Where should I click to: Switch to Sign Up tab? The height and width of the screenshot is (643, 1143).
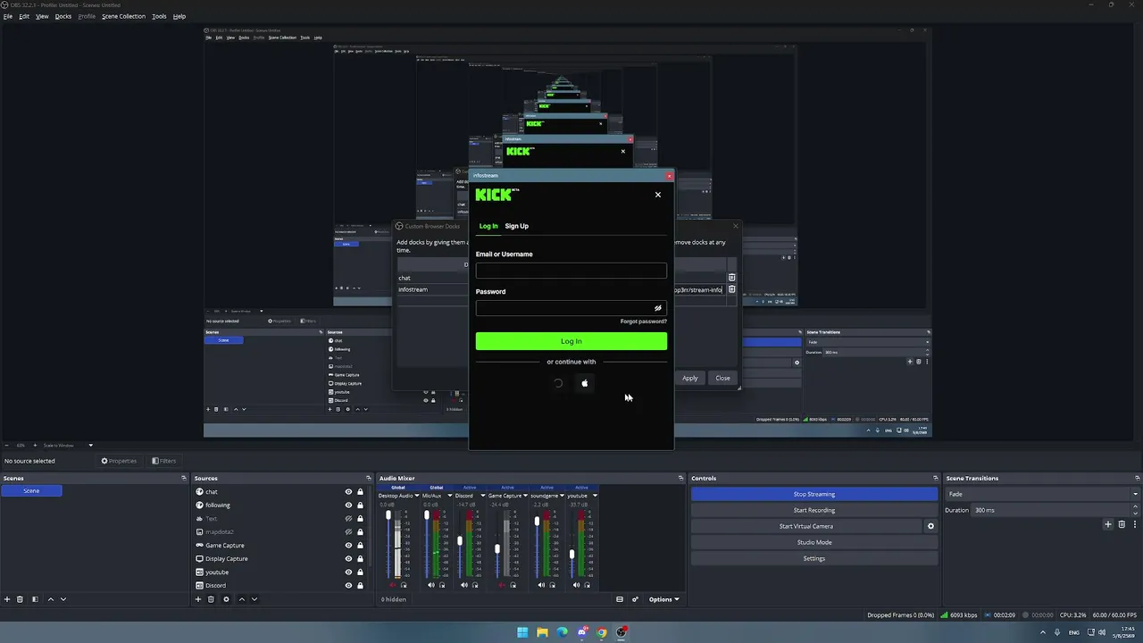point(517,226)
